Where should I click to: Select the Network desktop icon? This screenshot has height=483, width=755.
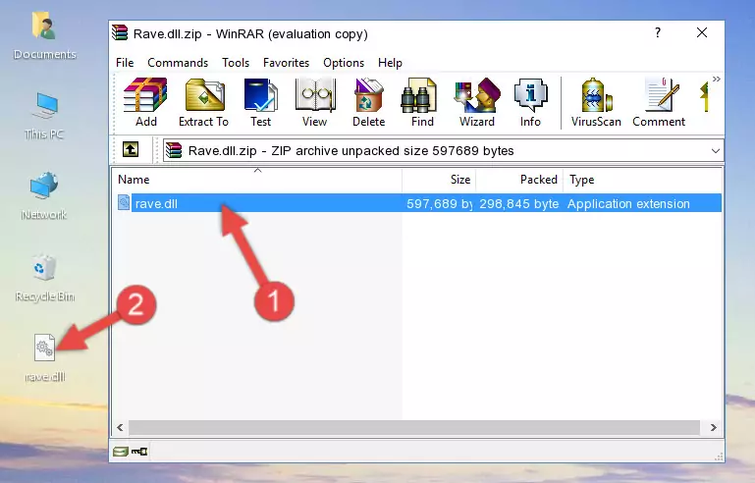pos(44,195)
